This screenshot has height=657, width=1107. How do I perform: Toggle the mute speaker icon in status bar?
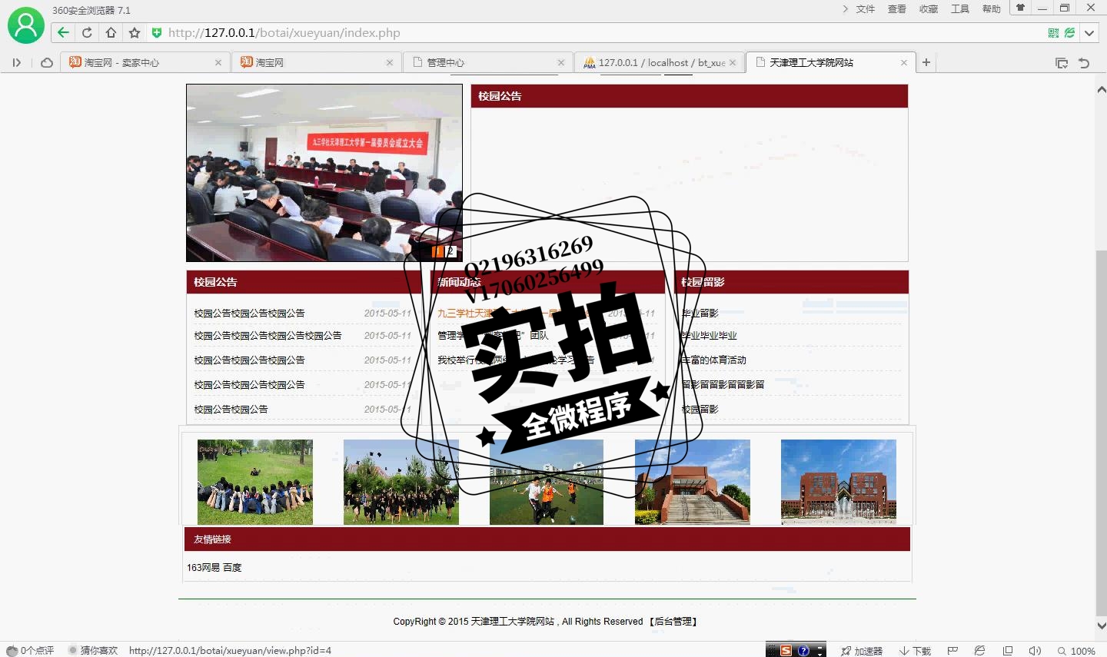pyautogui.click(x=1035, y=650)
